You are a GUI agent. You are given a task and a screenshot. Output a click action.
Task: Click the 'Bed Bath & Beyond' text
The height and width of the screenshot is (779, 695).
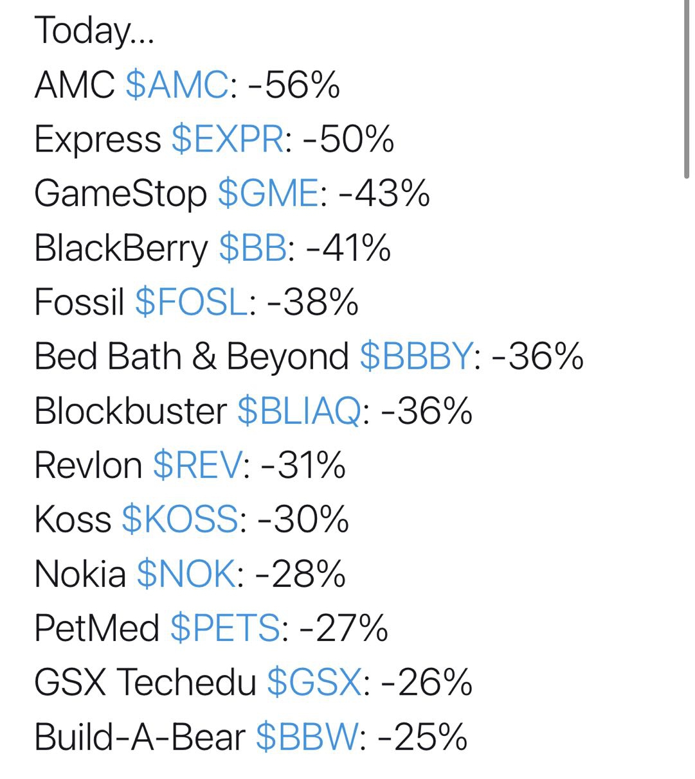tap(191, 356)
